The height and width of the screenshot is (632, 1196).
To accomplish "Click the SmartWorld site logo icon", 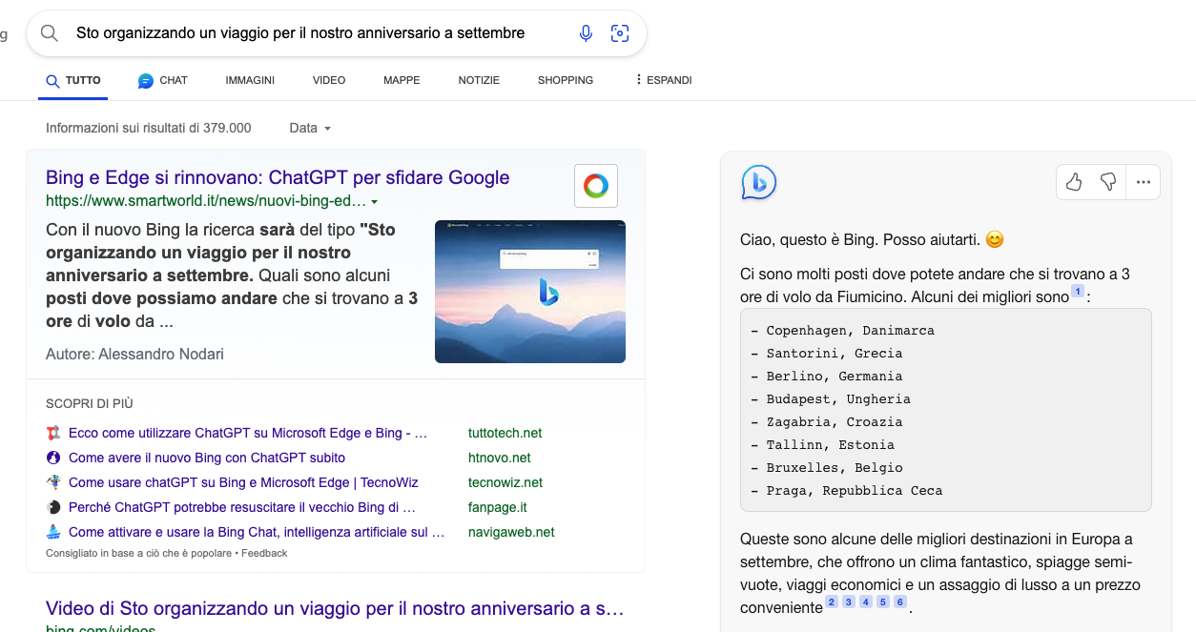I will click(596, 185).
